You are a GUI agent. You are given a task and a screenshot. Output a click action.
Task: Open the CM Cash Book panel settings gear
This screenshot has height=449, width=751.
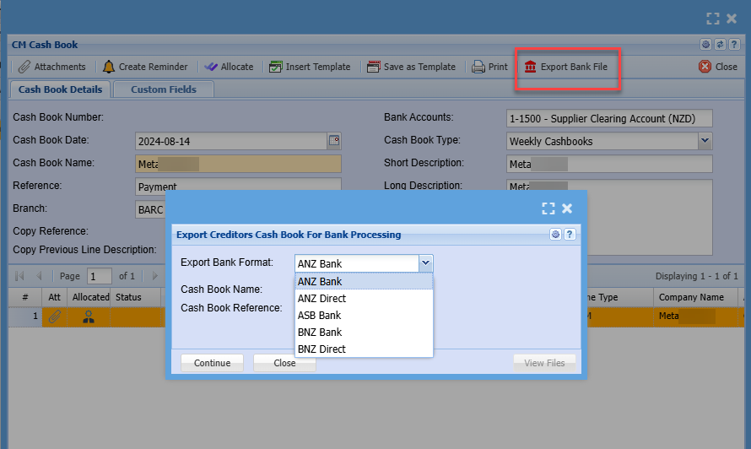[x=705, y=45]
